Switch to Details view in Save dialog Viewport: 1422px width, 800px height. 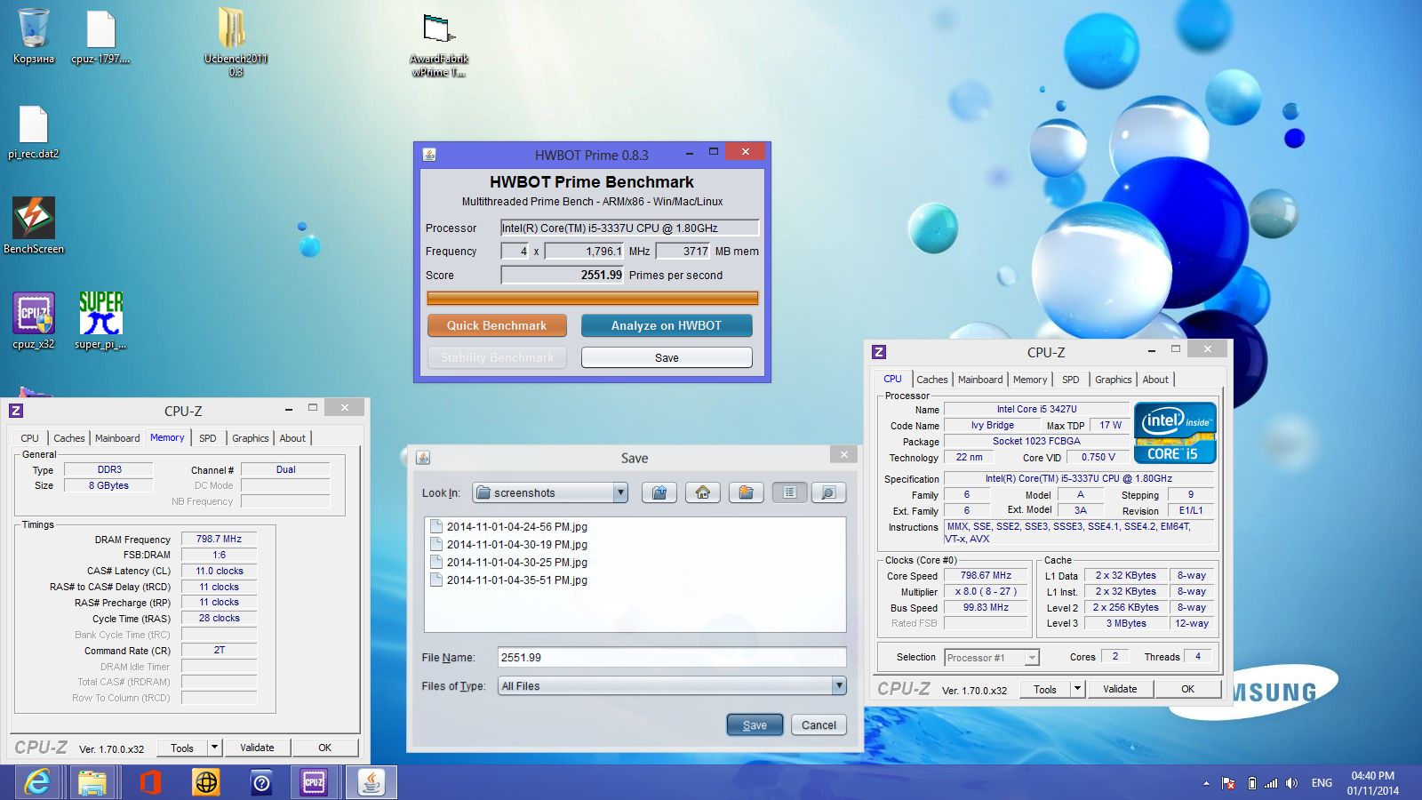coord(828,492)
